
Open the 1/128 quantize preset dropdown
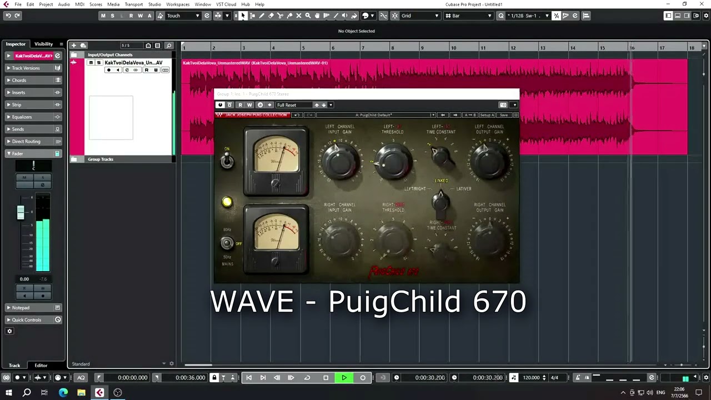point(528,16)
